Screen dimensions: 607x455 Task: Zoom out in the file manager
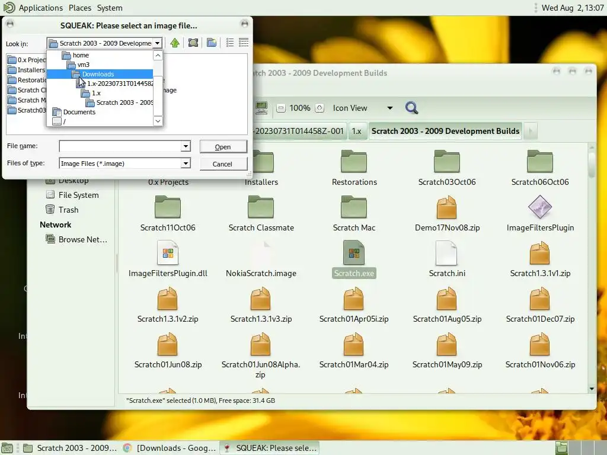point(281,108)
